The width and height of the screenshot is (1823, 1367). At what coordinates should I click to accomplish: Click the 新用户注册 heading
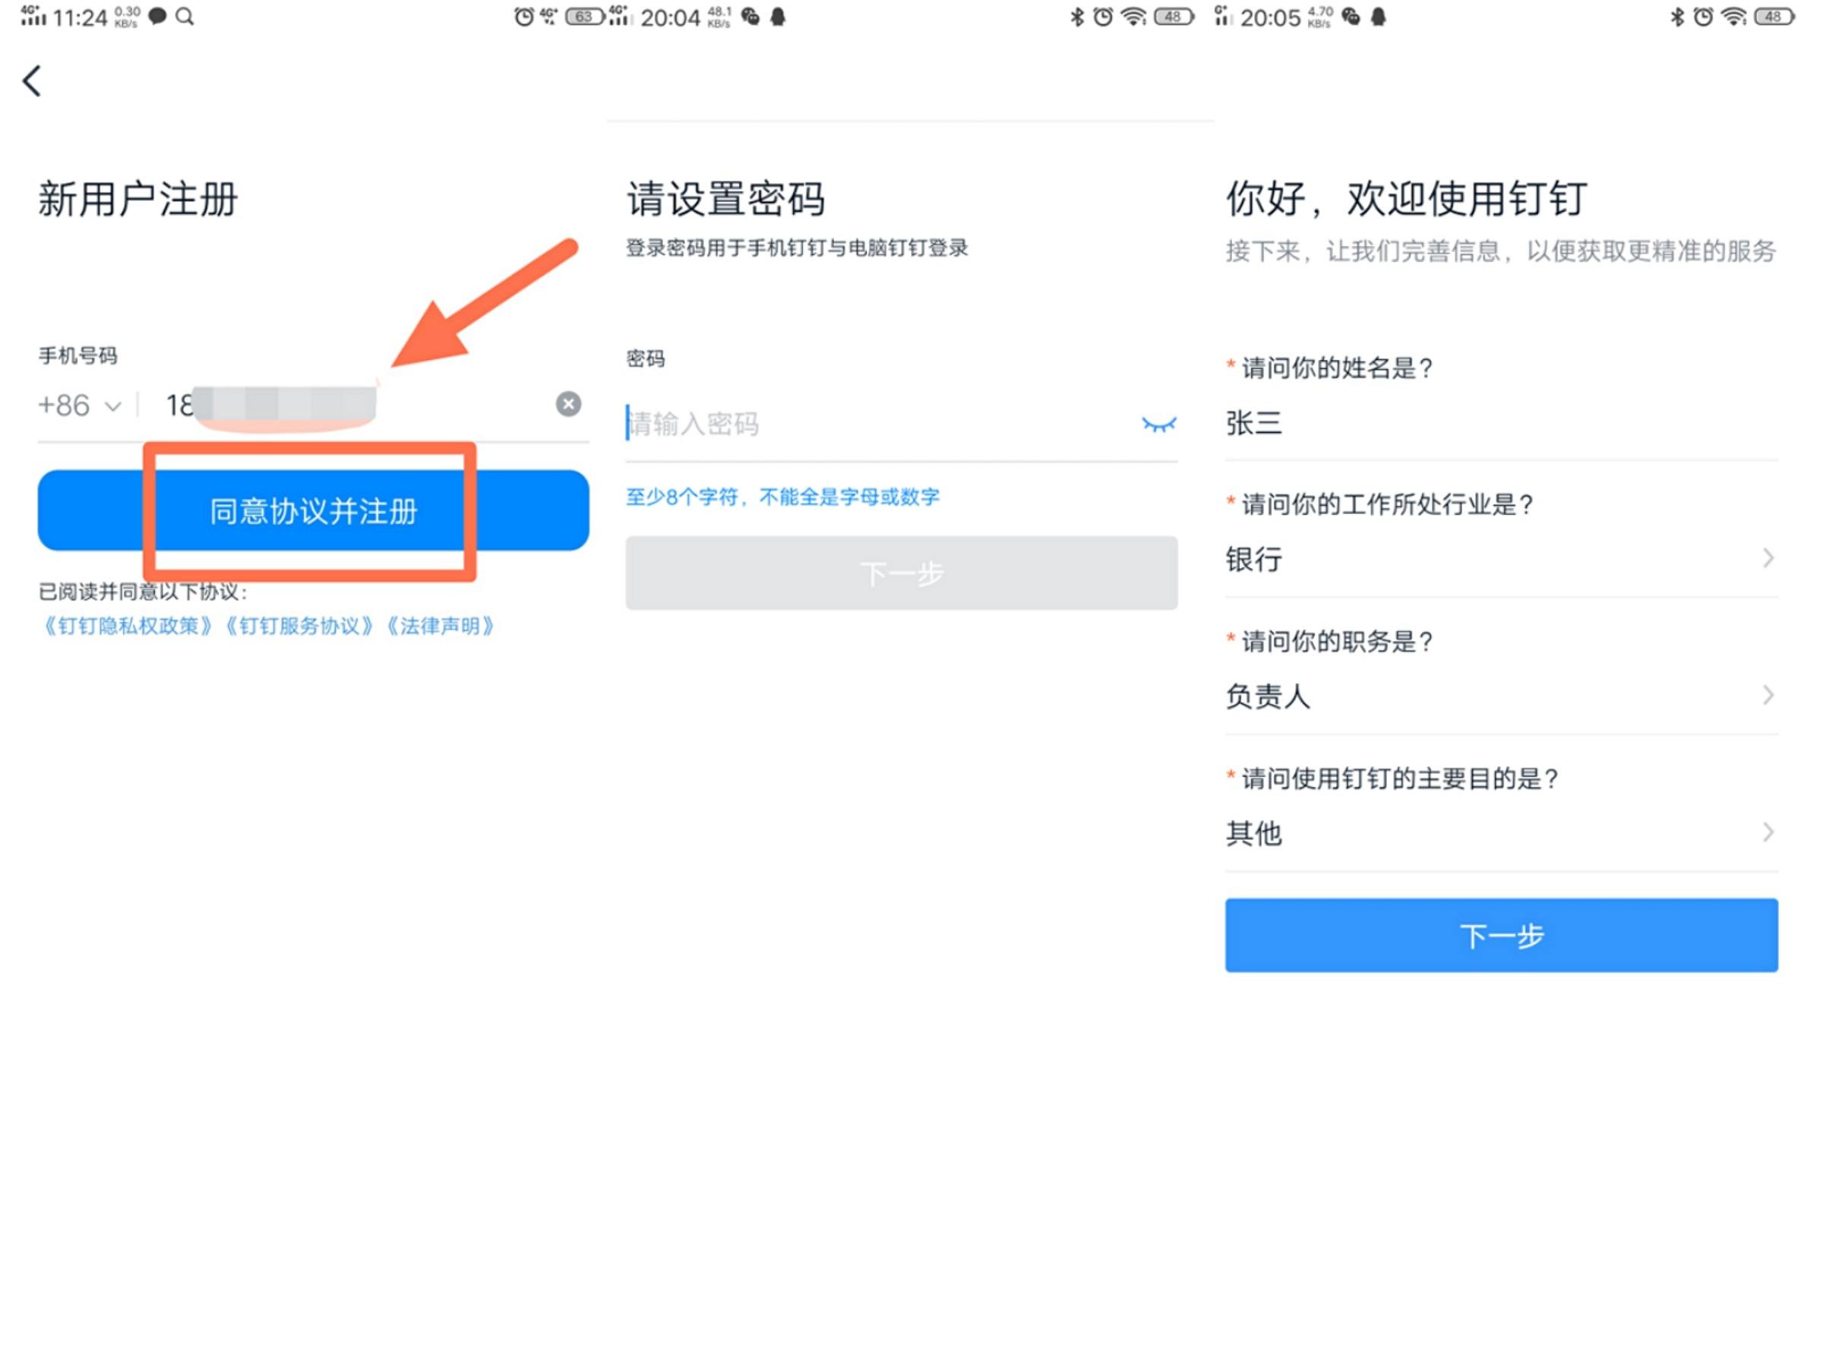(137, 200)
